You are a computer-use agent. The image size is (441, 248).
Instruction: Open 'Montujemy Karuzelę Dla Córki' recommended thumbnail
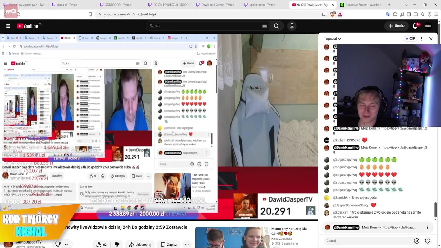point(232,237)
